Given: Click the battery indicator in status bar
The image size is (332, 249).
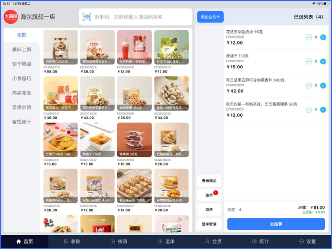Looking at the screenshot, I should 326,3.
